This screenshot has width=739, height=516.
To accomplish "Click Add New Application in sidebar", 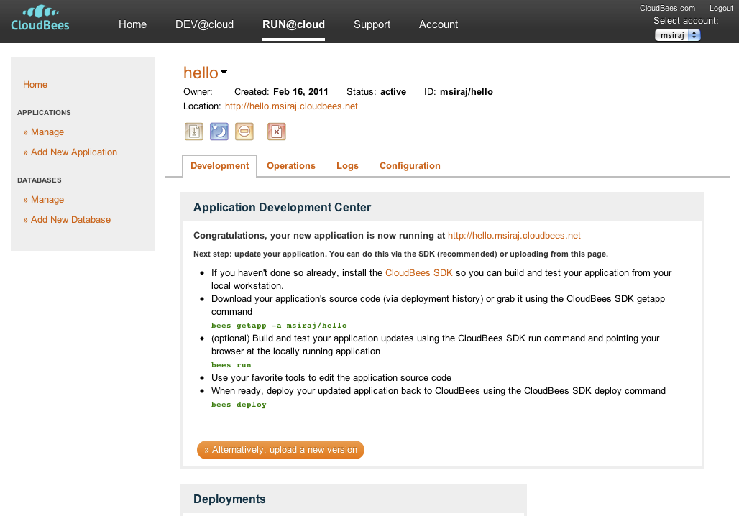I will click(x=73, y=152).
